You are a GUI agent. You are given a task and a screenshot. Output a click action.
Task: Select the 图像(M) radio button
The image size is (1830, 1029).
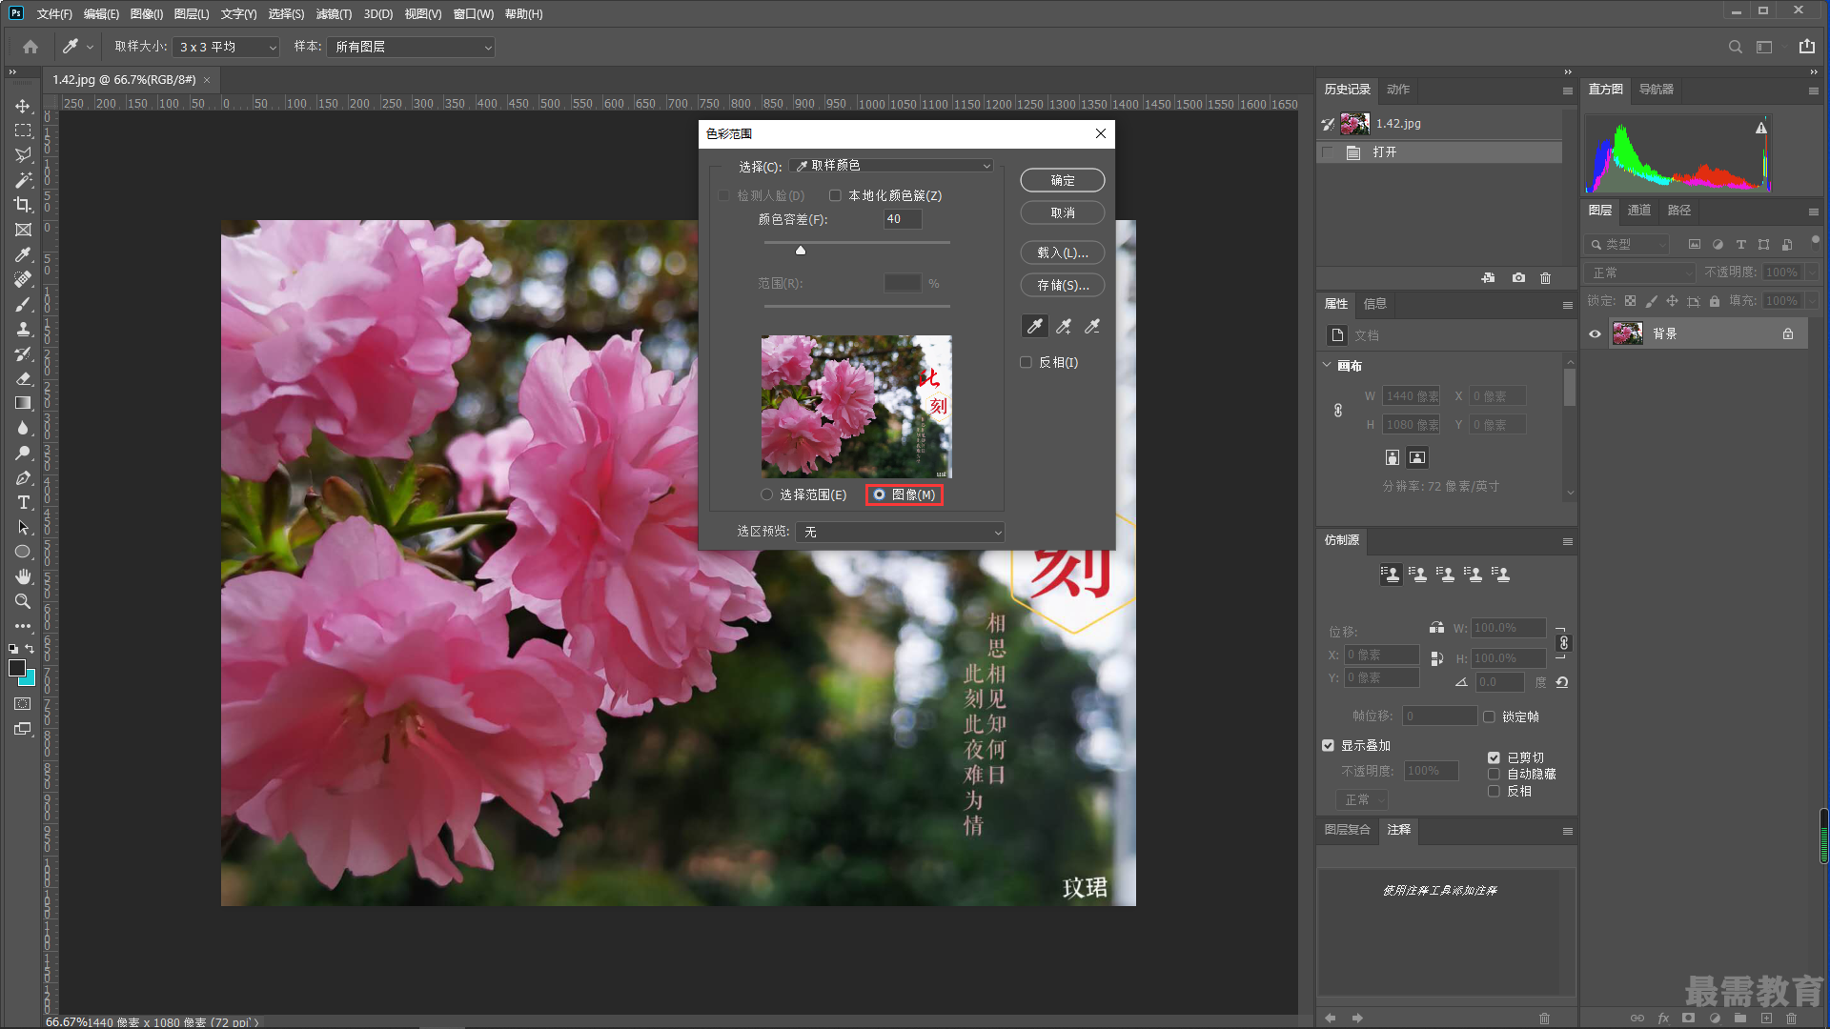pyautogui.click(x=879, y=494)
